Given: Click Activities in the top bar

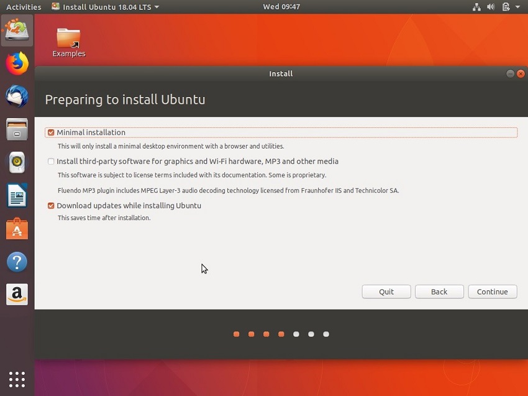Looking at the screenshot, I should (24, 7).
